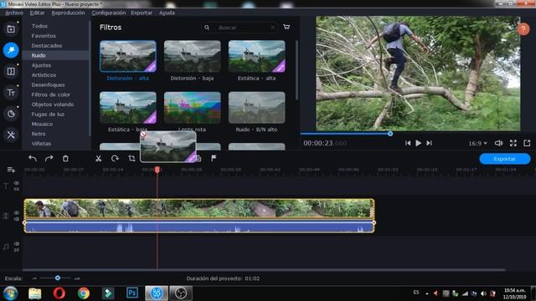Click the blue Exportar button
Viewport: 536px width, 301px height.
coord(504,159)
